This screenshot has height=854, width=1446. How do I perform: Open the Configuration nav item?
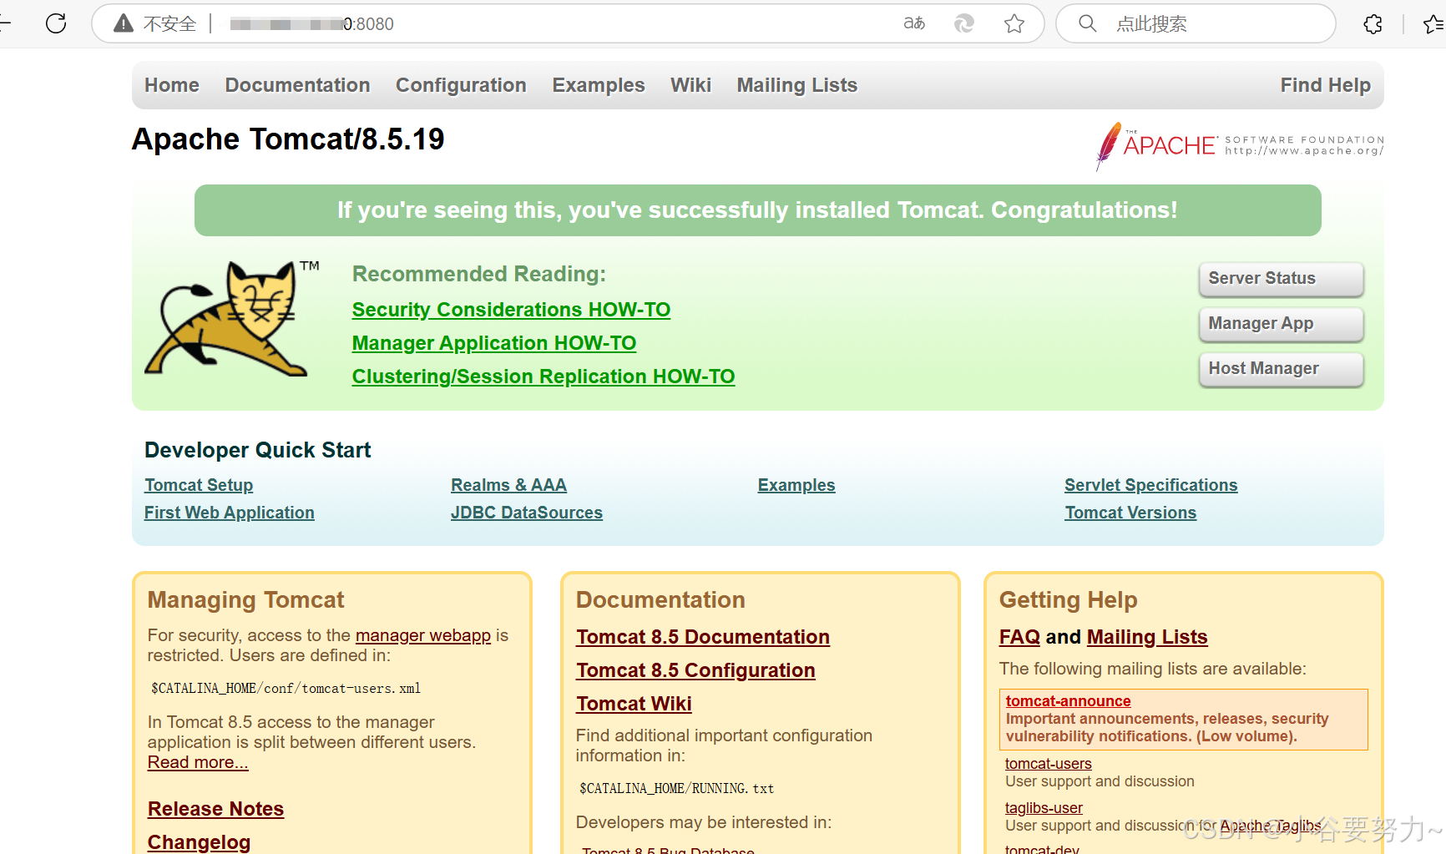461,85
